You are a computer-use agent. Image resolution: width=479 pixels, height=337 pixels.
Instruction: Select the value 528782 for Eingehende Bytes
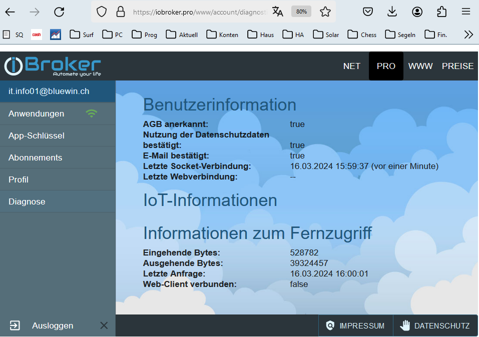pos(304,253)
